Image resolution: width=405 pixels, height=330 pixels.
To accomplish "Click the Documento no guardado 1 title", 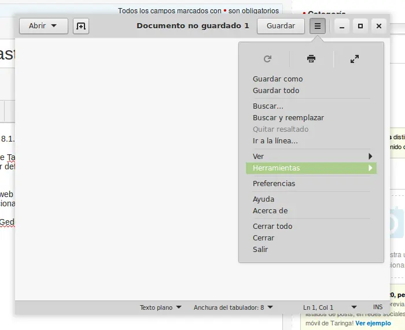I will (193, 26).
